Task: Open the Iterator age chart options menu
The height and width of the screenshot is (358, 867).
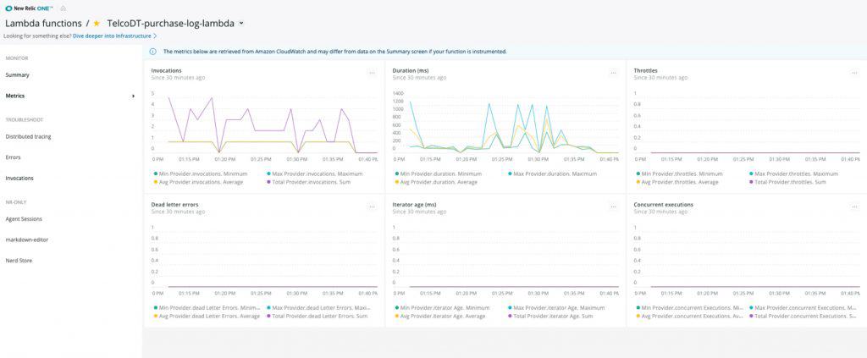Action: [x=613, y=207]
